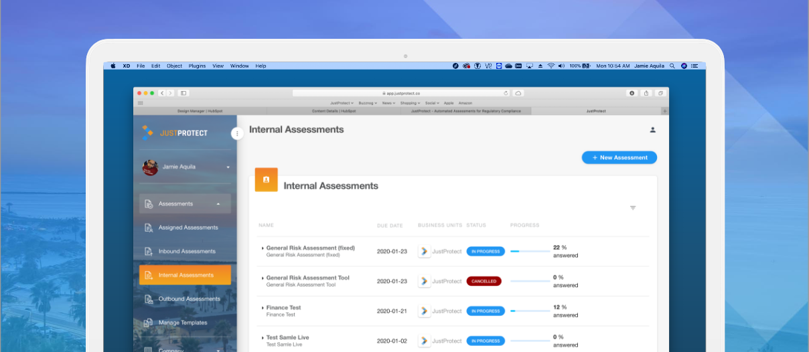Click JustProtect business unit icon in Finance Test row
Screen dimensions: 809x352
pos(425,311)
